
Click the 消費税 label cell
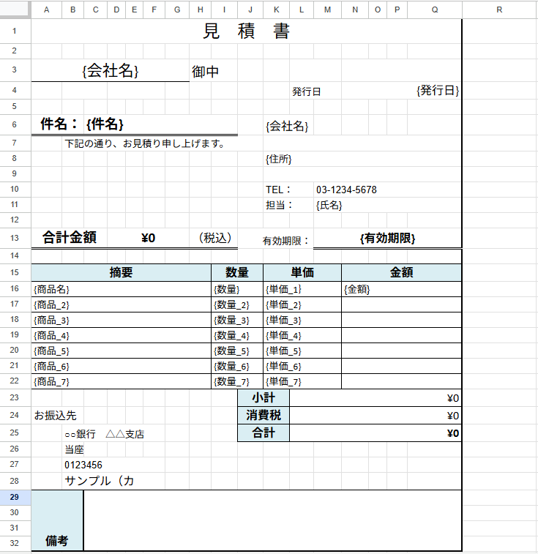[264, 415]
